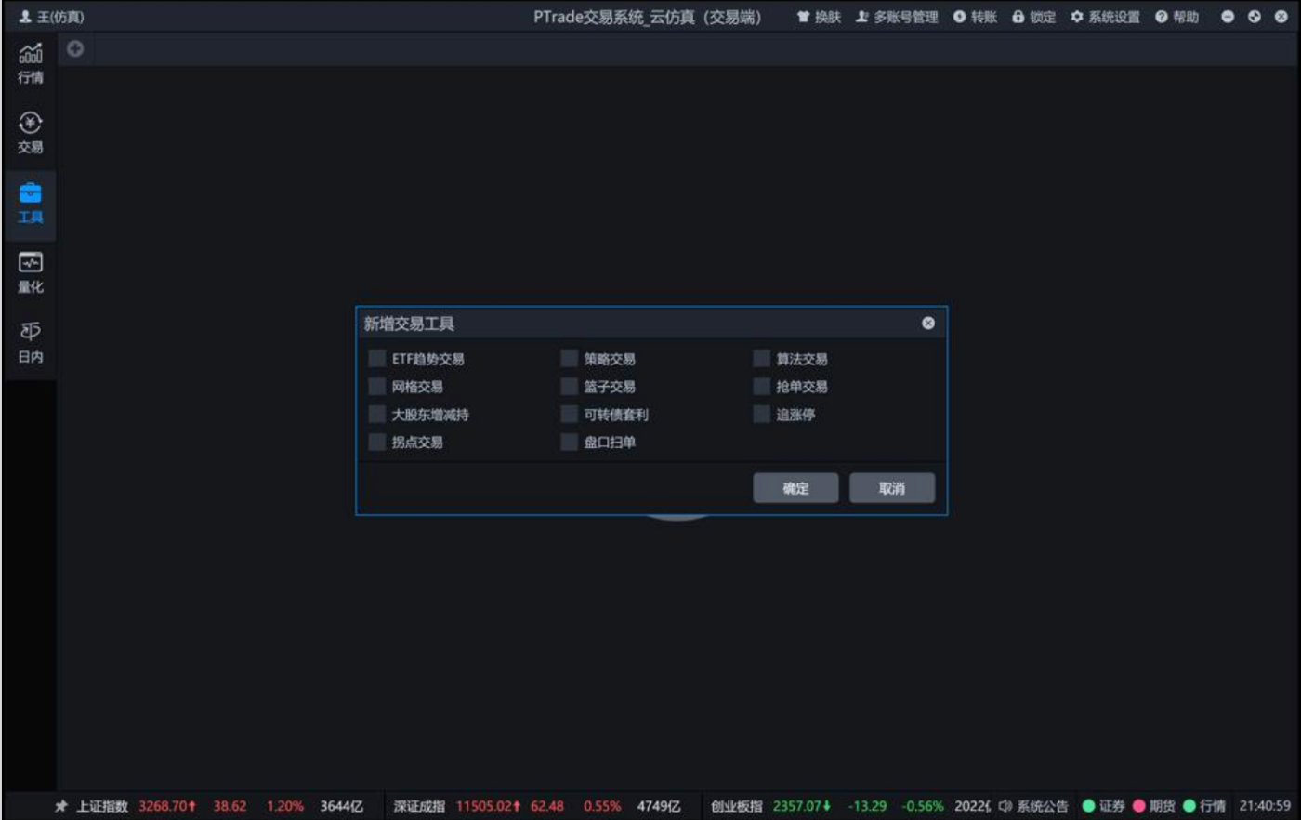Click the 3268.70 Shanghai index value
This screenshot has height=820, width=1301.
tap(167, 806)
